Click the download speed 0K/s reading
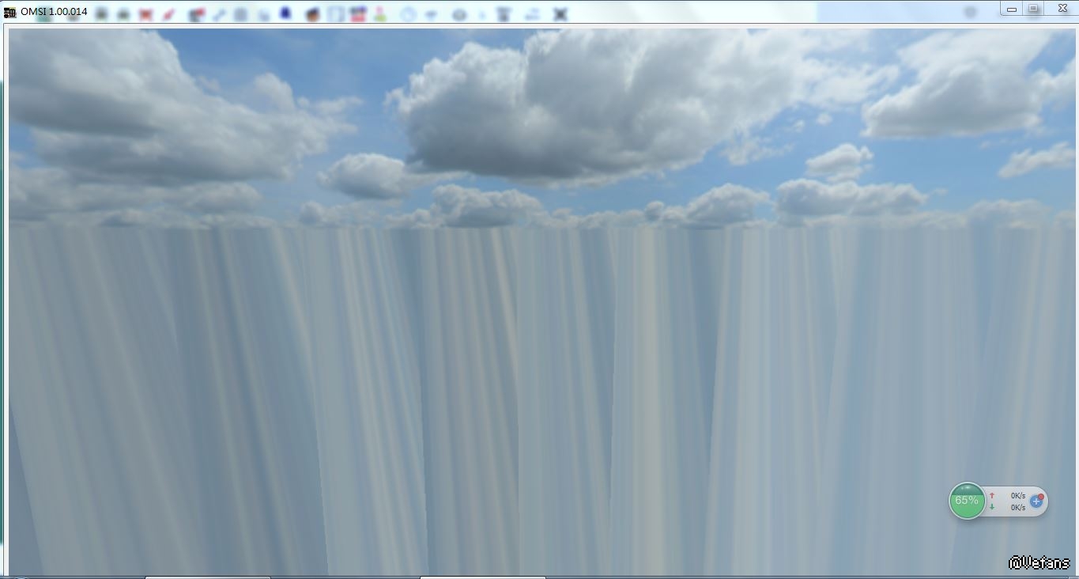Image resolution: width=1079 pixels, height=579 pixels. pyautogui.click(x=1018, y=508)
